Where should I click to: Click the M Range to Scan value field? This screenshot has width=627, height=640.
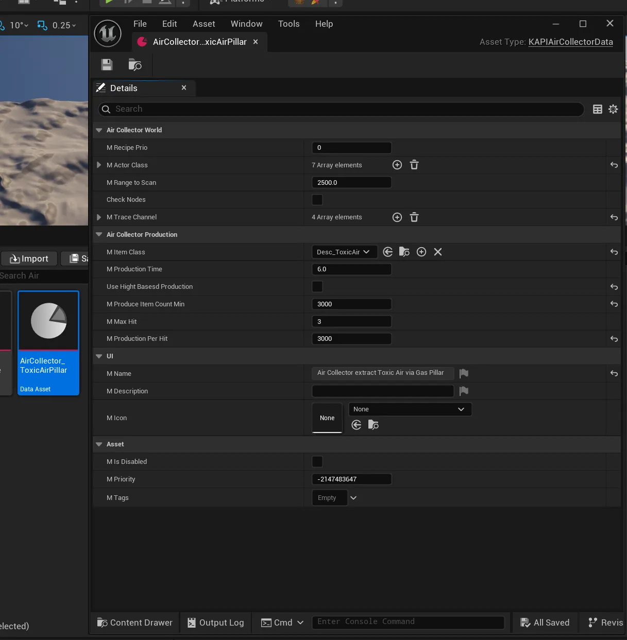tap(352, 182)
